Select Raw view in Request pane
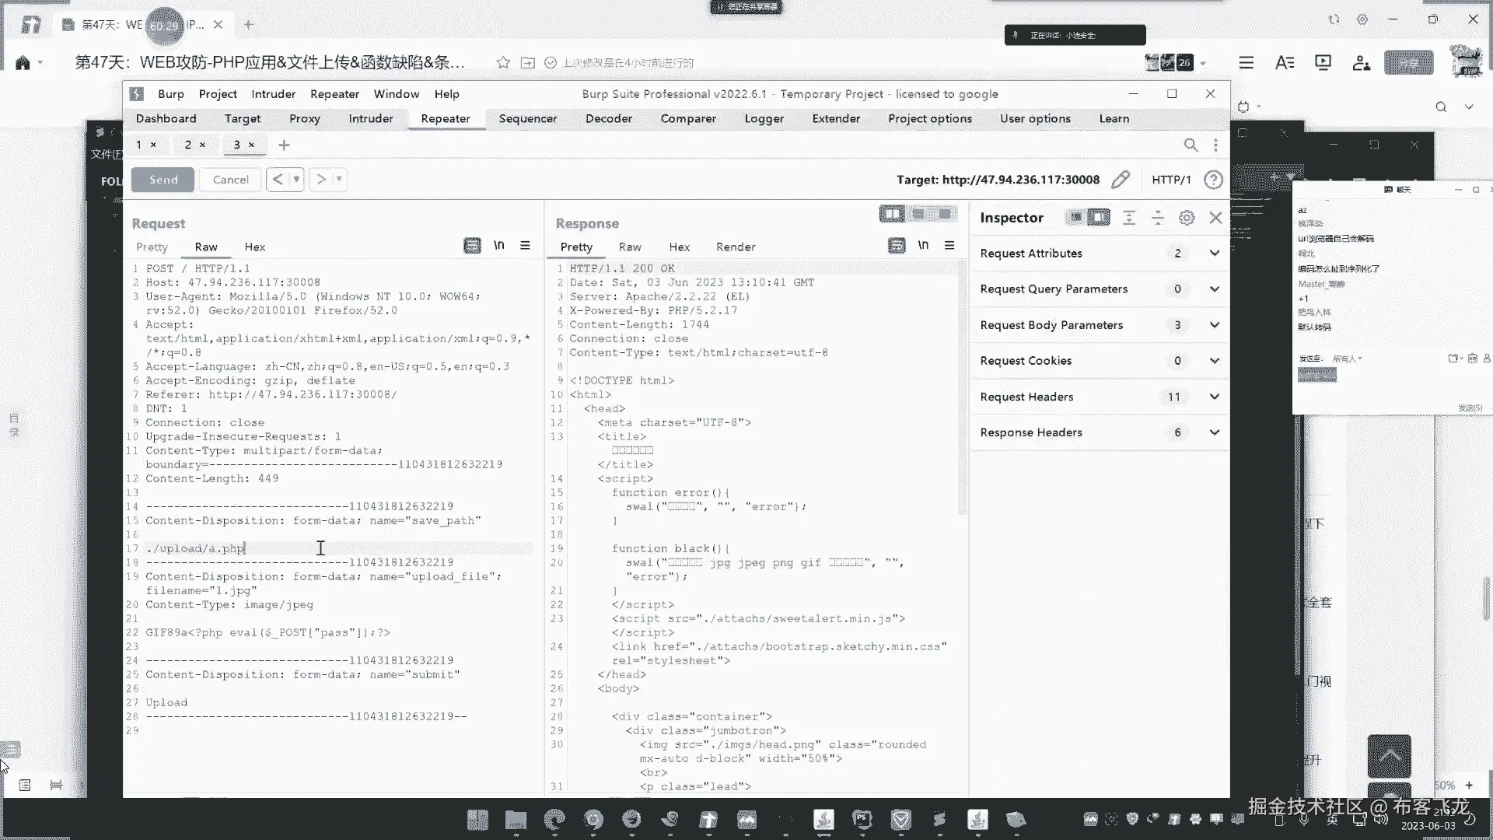The width and height of the screenshot is (1493, 840). tap(206, 247)
